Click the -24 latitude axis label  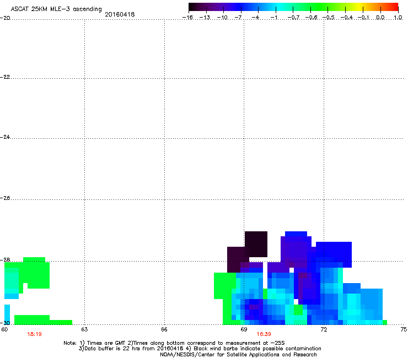click(x=5, y=137)
